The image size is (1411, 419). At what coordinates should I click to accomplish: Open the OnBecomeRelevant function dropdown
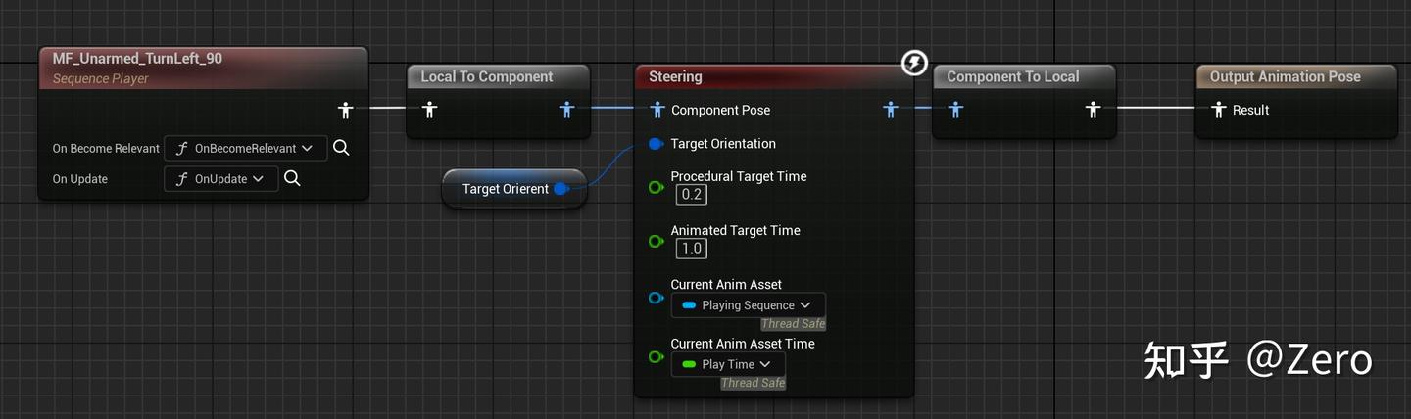tap(245, 148)
